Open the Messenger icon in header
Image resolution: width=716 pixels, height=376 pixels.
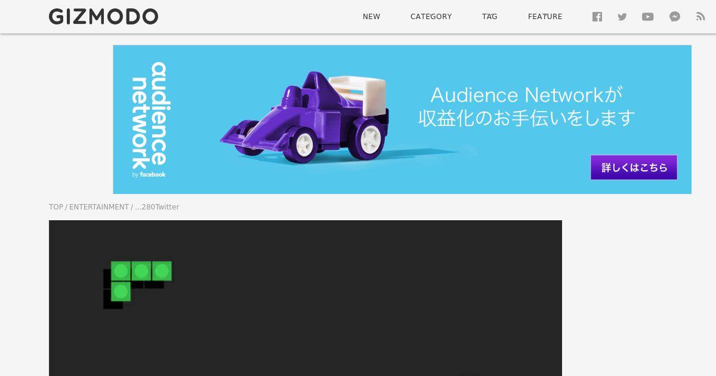[675, 17]
